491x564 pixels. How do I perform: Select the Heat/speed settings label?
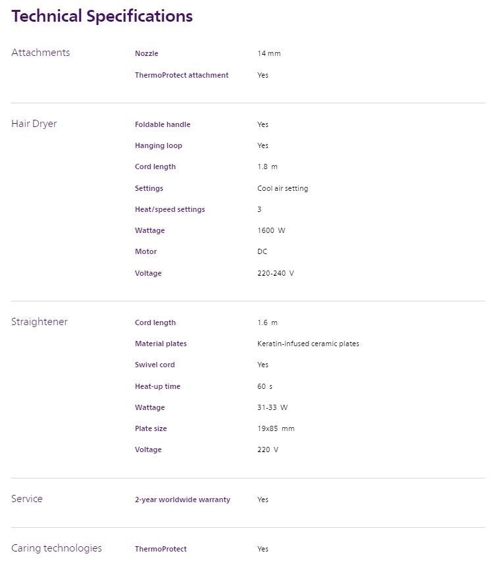170,209
